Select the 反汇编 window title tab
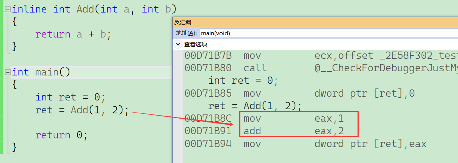 click(183, 22)
